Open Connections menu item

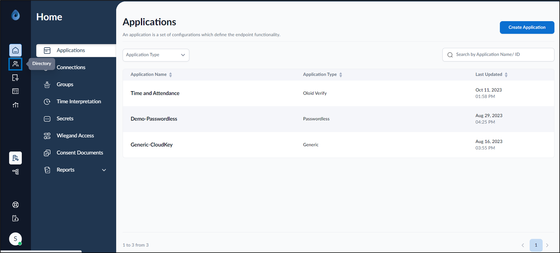(x=71, y=68)
